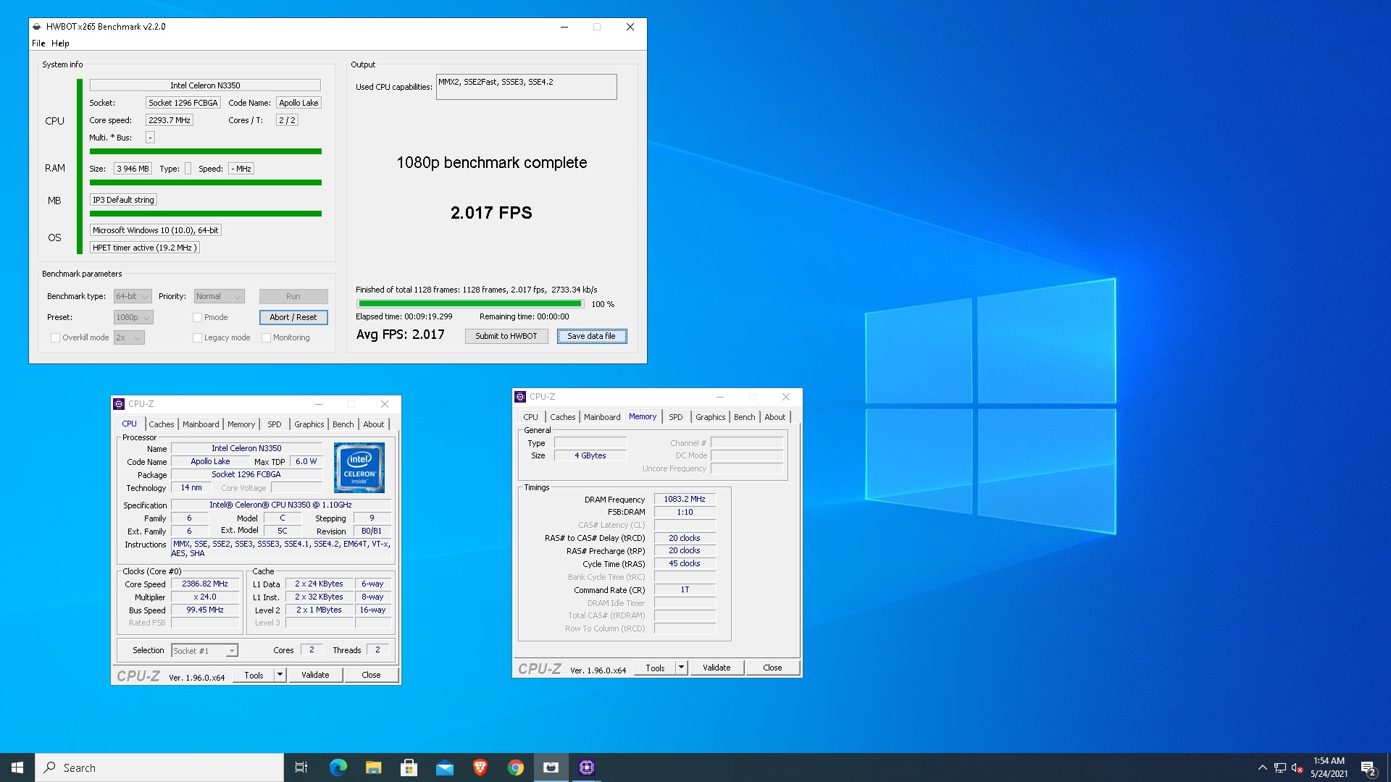The width and height of the screenshot is (1391, 782).
Task: Click left CPU-Z window title icon
Action: [x=120, y=404]
